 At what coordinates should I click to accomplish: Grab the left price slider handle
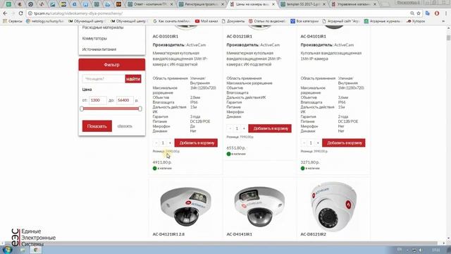[x=82, y=109]
